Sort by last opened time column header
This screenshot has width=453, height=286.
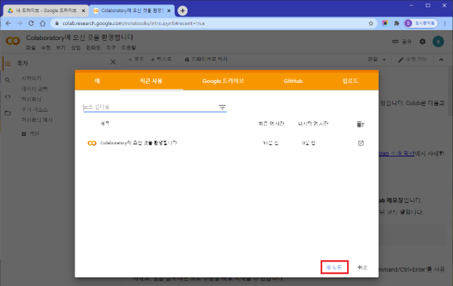click(x=313, y=124)
